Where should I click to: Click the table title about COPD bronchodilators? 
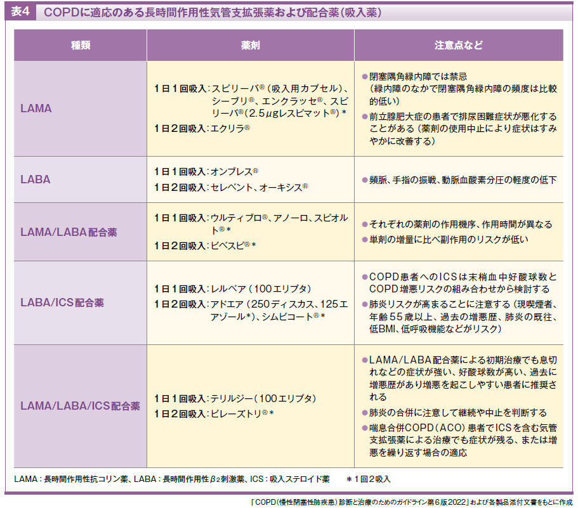tap(212, 13)
